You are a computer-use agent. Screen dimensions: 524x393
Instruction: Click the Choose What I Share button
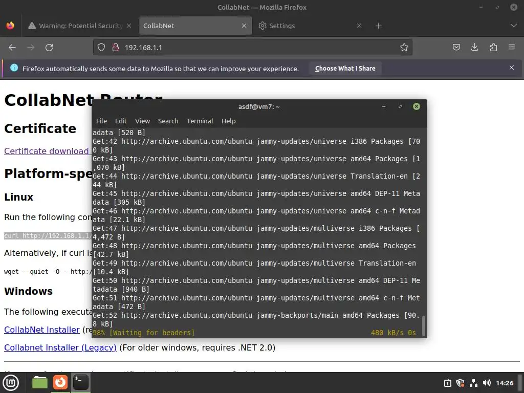[345, 69]
